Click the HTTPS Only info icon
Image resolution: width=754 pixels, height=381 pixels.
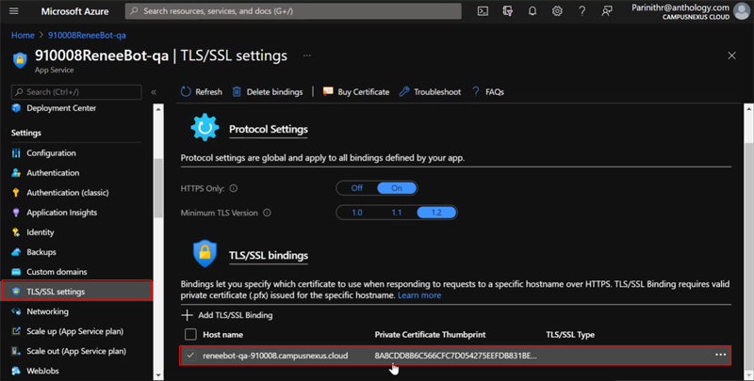coord(234,188)
